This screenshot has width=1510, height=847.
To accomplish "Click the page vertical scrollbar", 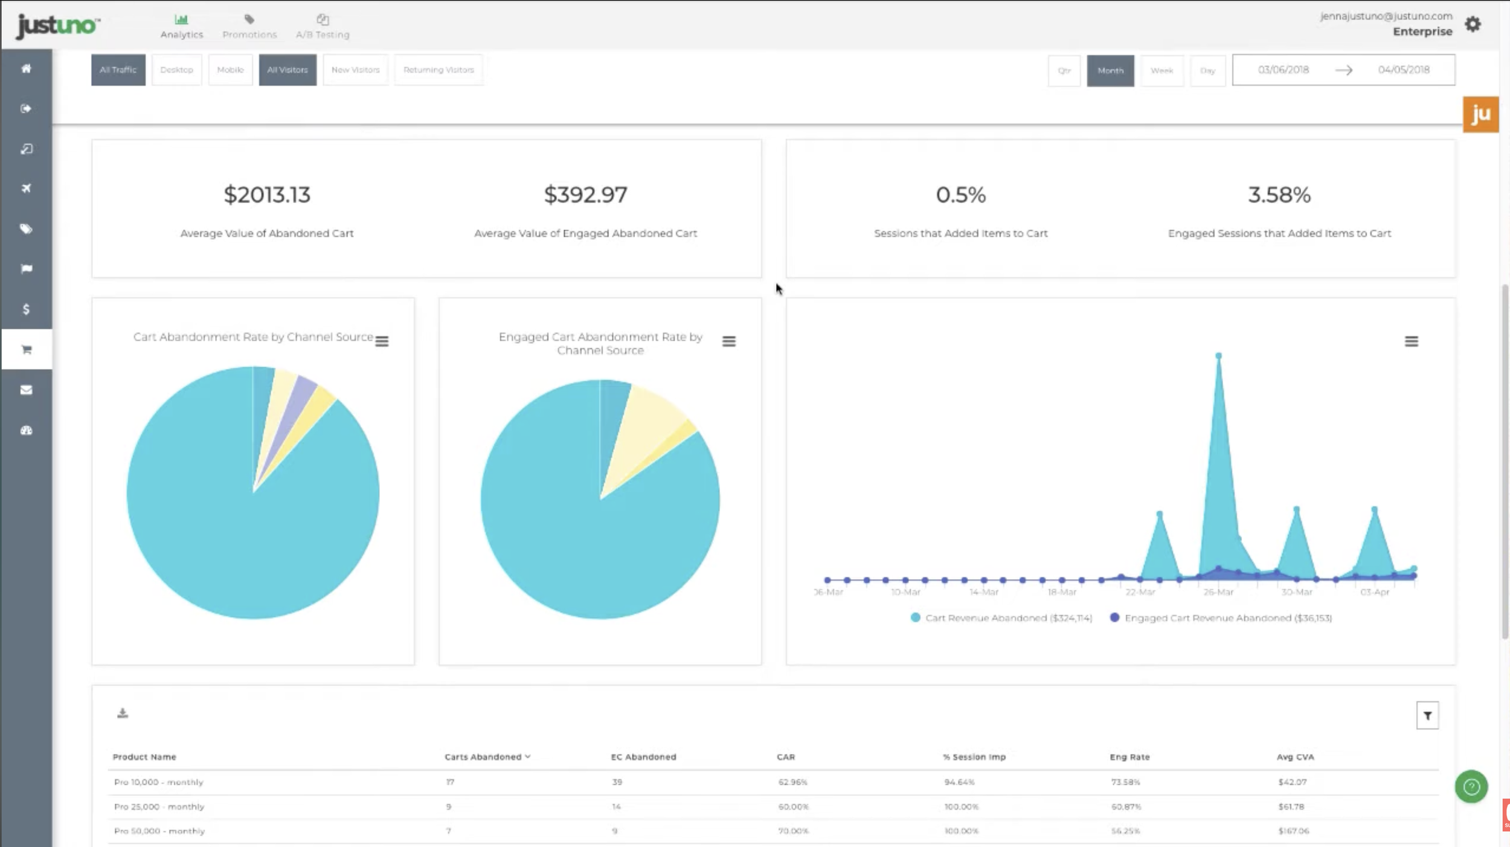I will [x=1504, y=462].
